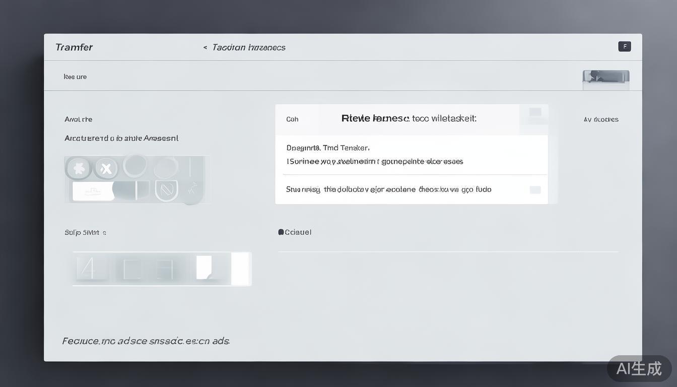Viewport: 677px width, 387px height.
Task: Open the 'Tramfer' title menu
Action: [x=74, y=47]
